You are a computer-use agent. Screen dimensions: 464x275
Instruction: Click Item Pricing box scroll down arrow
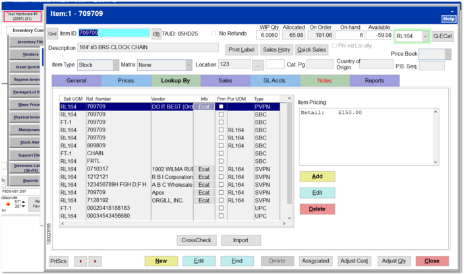click(435, 162)
